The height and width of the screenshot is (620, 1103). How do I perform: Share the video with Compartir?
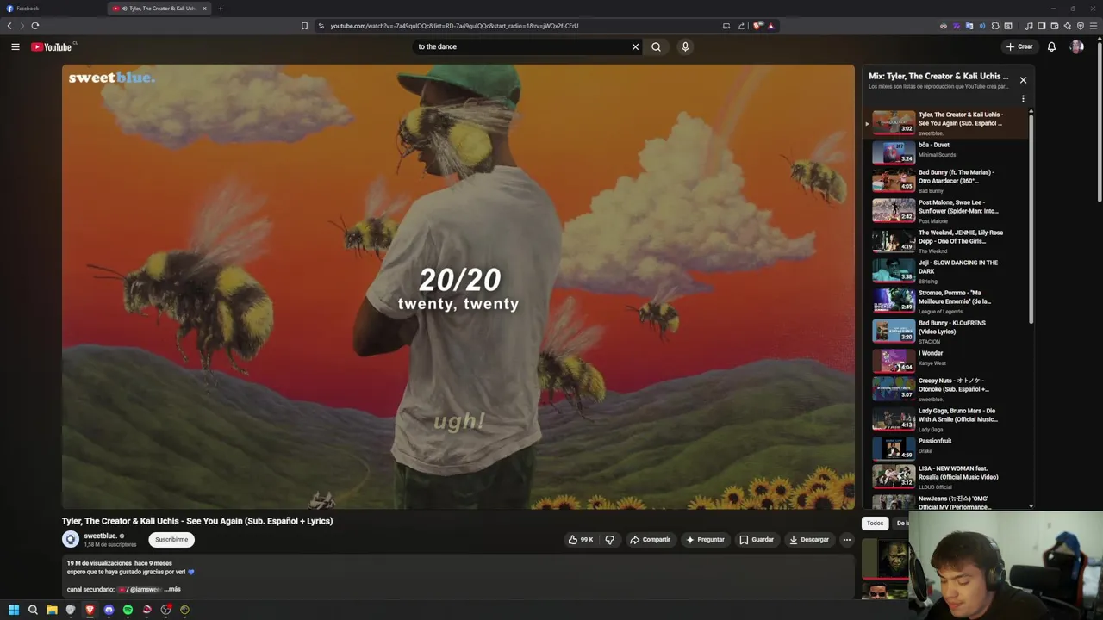(650, 540)
